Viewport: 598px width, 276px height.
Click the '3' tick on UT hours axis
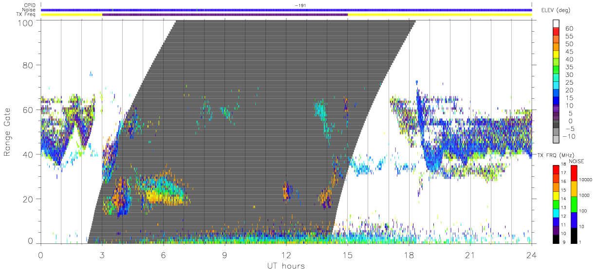click(x=102, y=255)
